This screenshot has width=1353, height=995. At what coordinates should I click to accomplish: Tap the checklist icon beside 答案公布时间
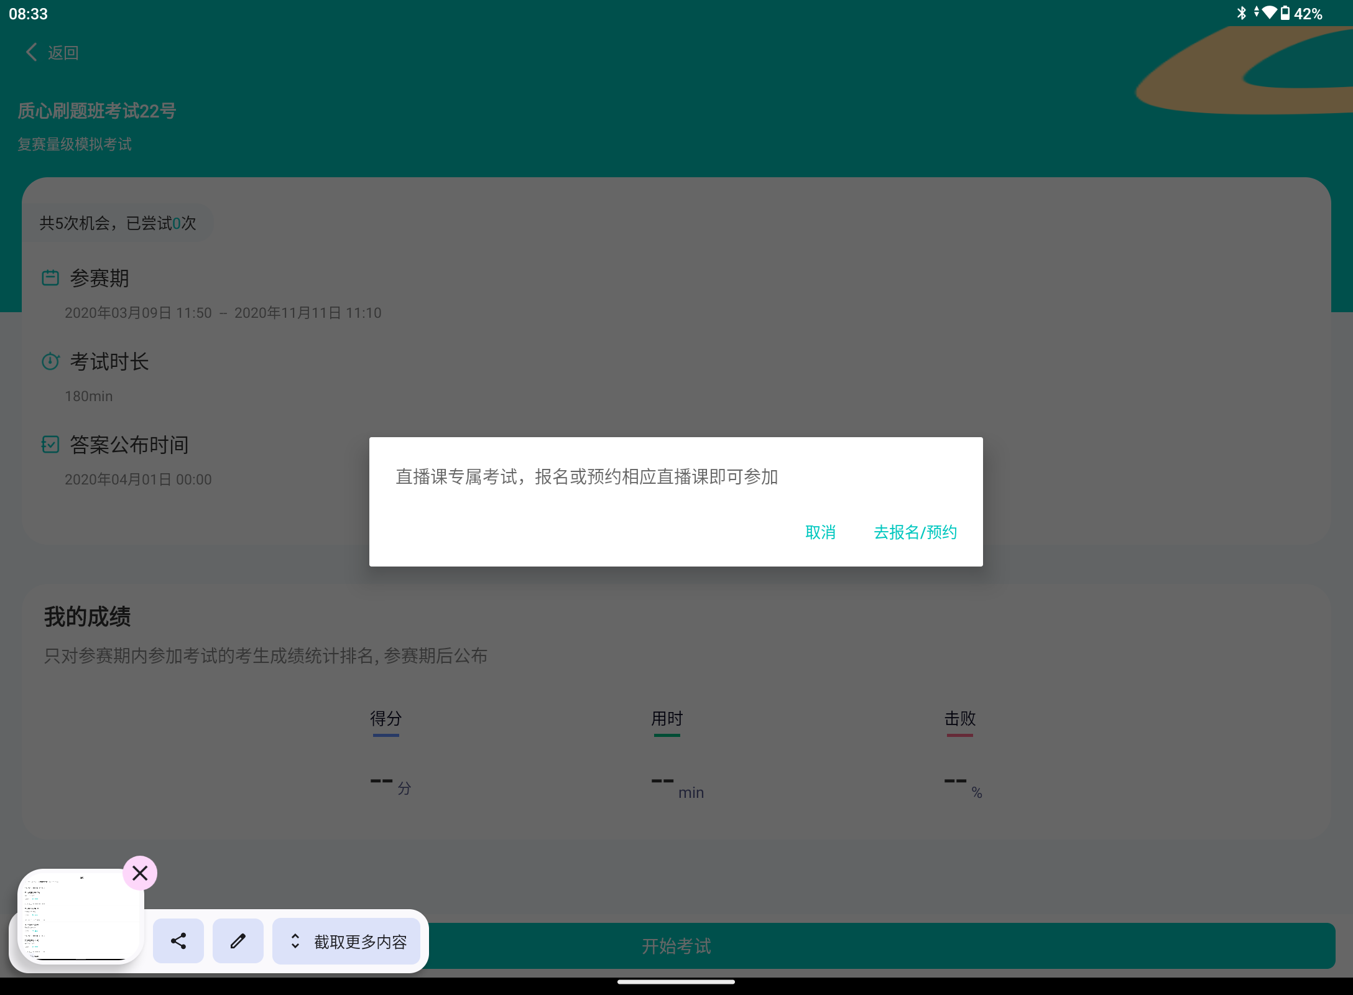[x=50, y=444]
